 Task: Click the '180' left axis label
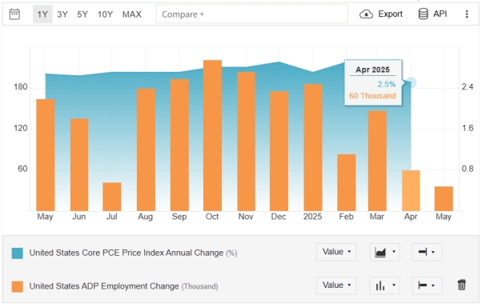pyautogui.click(x=21, y=87)
